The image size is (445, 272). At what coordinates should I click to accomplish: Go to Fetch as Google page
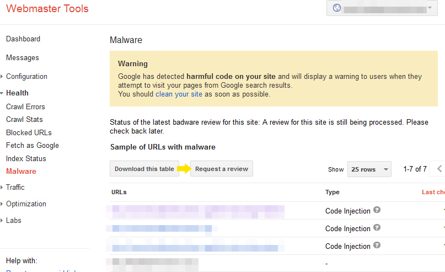point(33,146)
